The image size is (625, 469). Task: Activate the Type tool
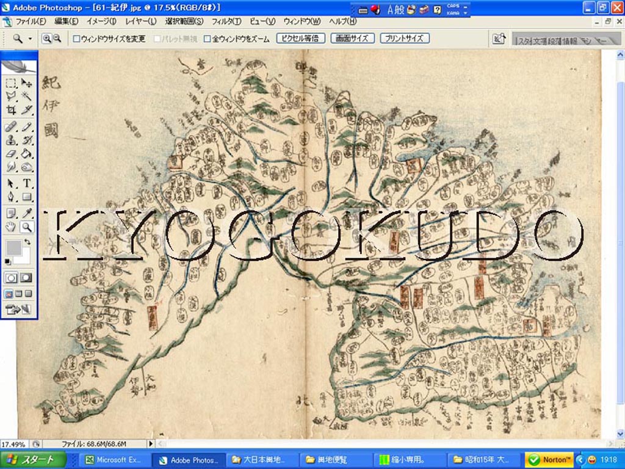pyautogui.click(x=27, y=183)
